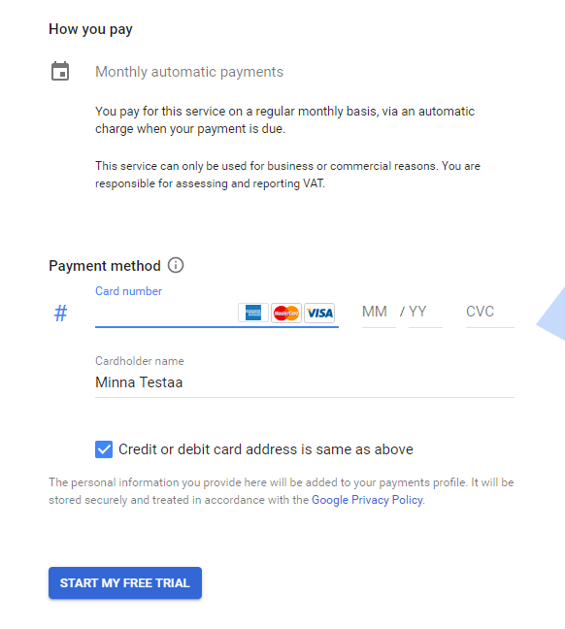Image resolution: width=565 pixels, height=629 pixels.
Task: Click the YY expiry year field
Action: (425, 313)
